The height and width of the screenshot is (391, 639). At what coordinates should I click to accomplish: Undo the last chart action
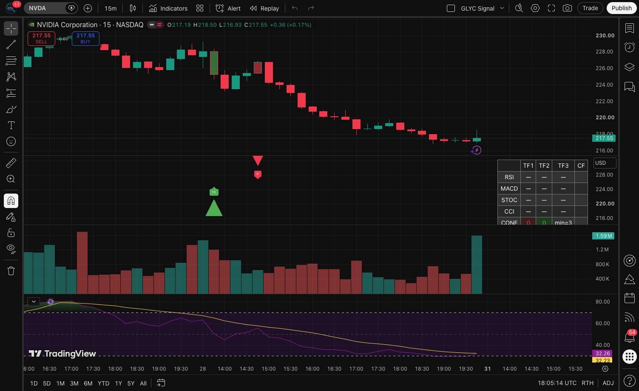pyautogui.click(x=295, y=8)
